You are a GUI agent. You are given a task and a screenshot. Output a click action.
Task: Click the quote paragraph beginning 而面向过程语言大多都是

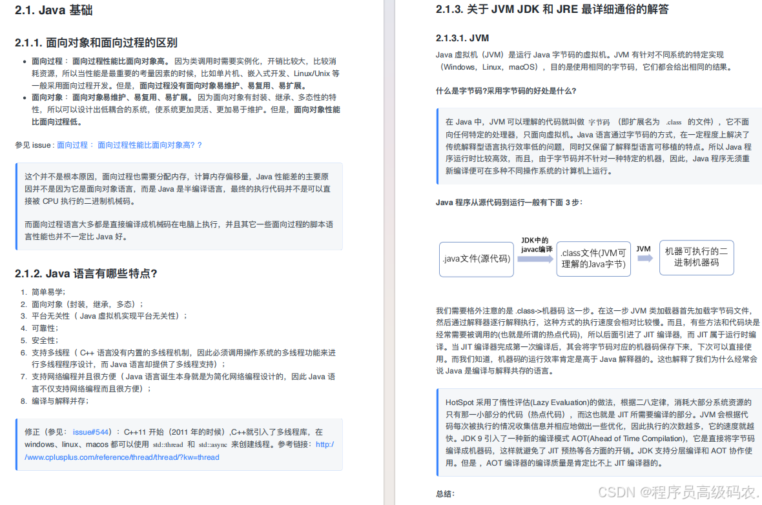(x=179, y=231)
